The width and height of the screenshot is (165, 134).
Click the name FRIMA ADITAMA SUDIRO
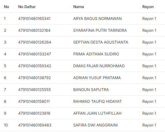96,54
